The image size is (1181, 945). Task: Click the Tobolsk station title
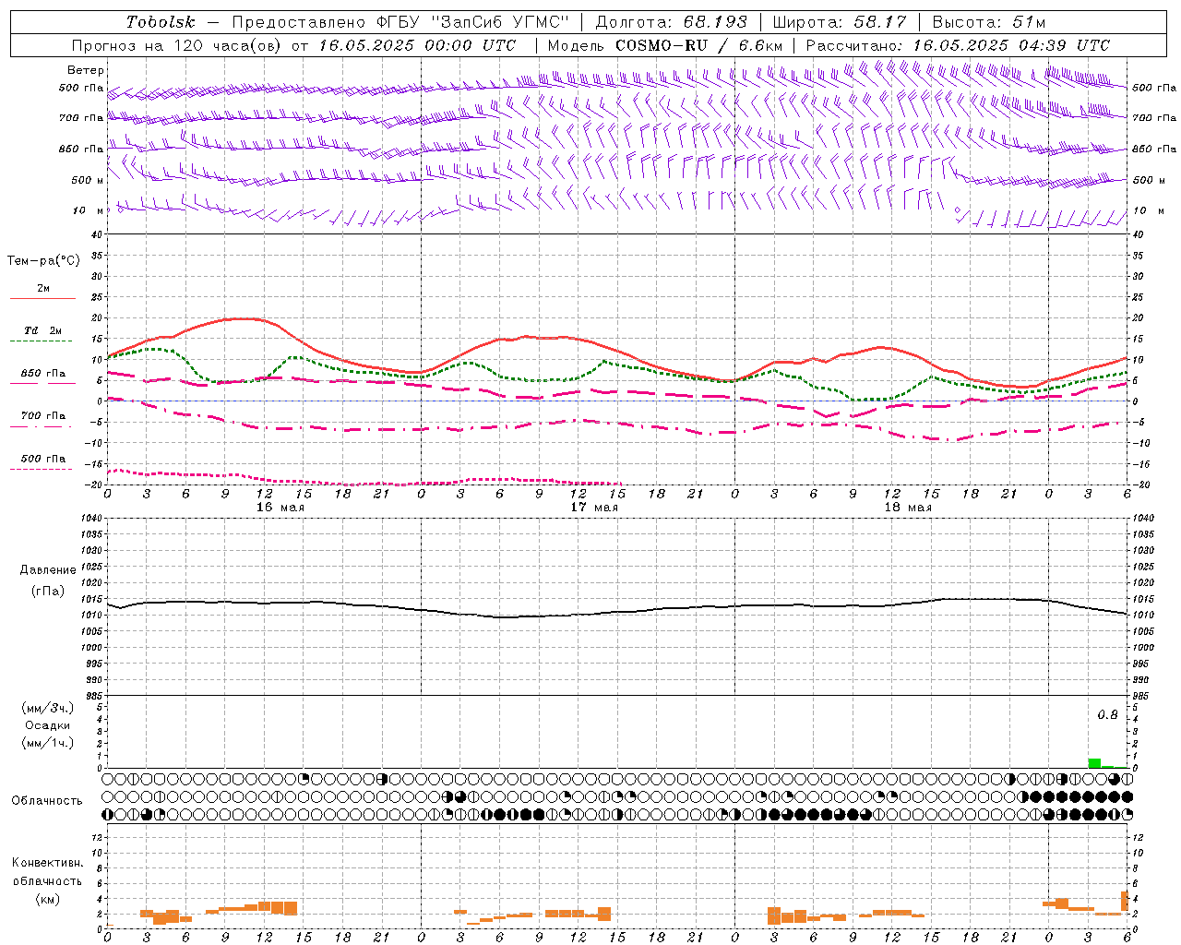pos(161,22)
